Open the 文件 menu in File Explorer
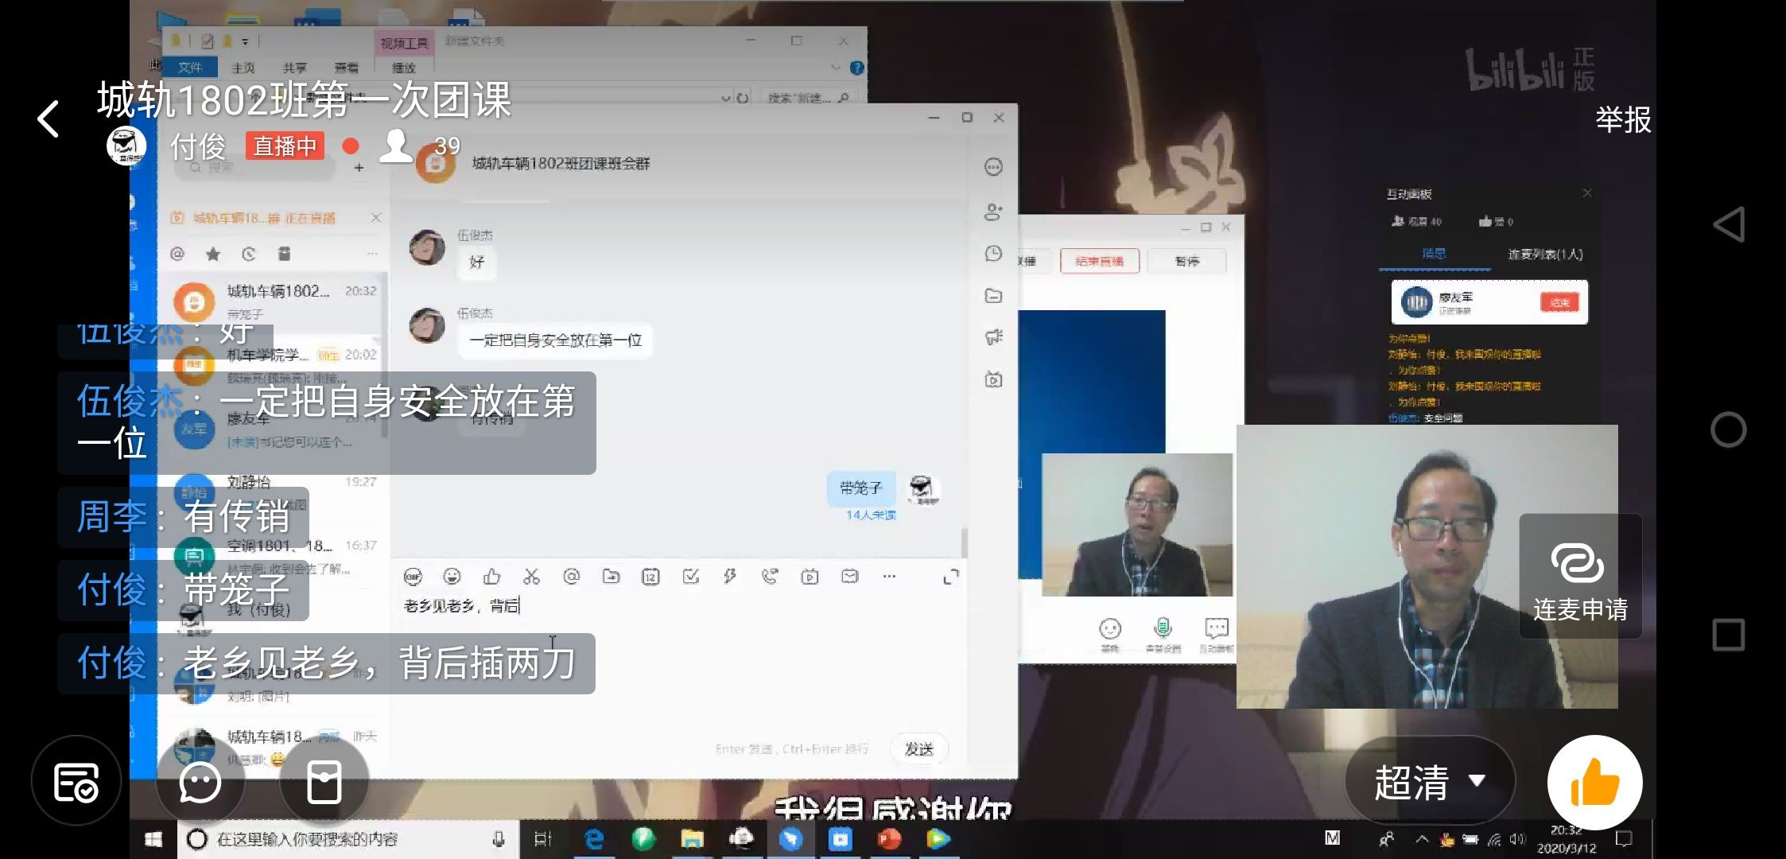Viewport: 1786px width, 859px height. (x=190, y=68)
